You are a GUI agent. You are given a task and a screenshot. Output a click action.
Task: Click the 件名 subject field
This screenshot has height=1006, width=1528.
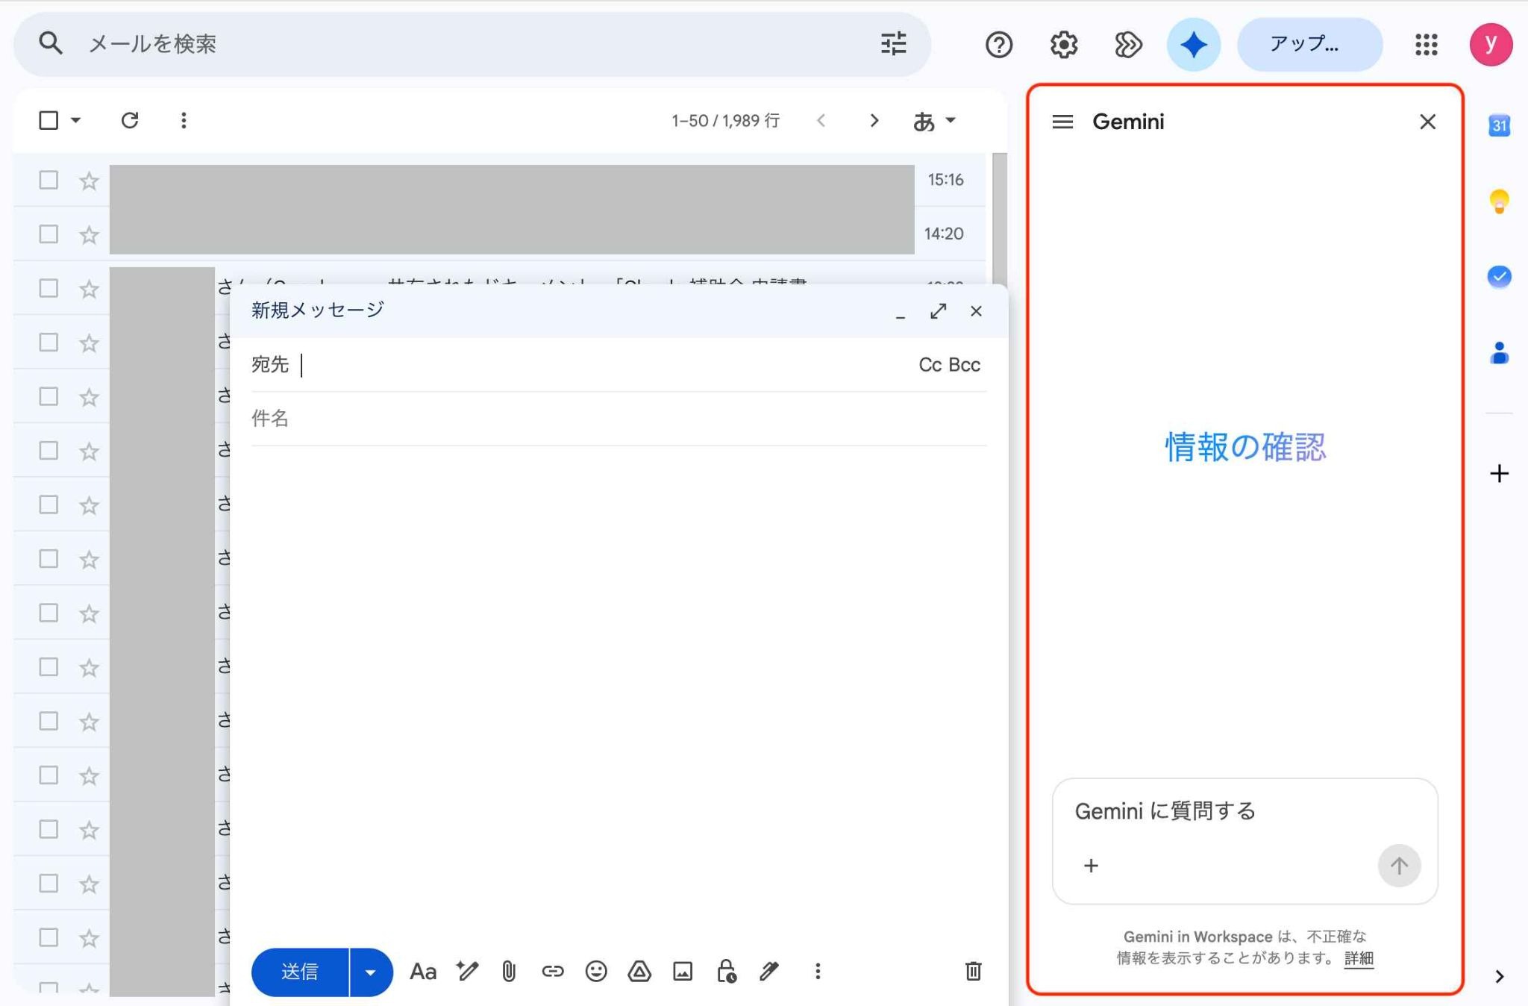coord(619,419)
